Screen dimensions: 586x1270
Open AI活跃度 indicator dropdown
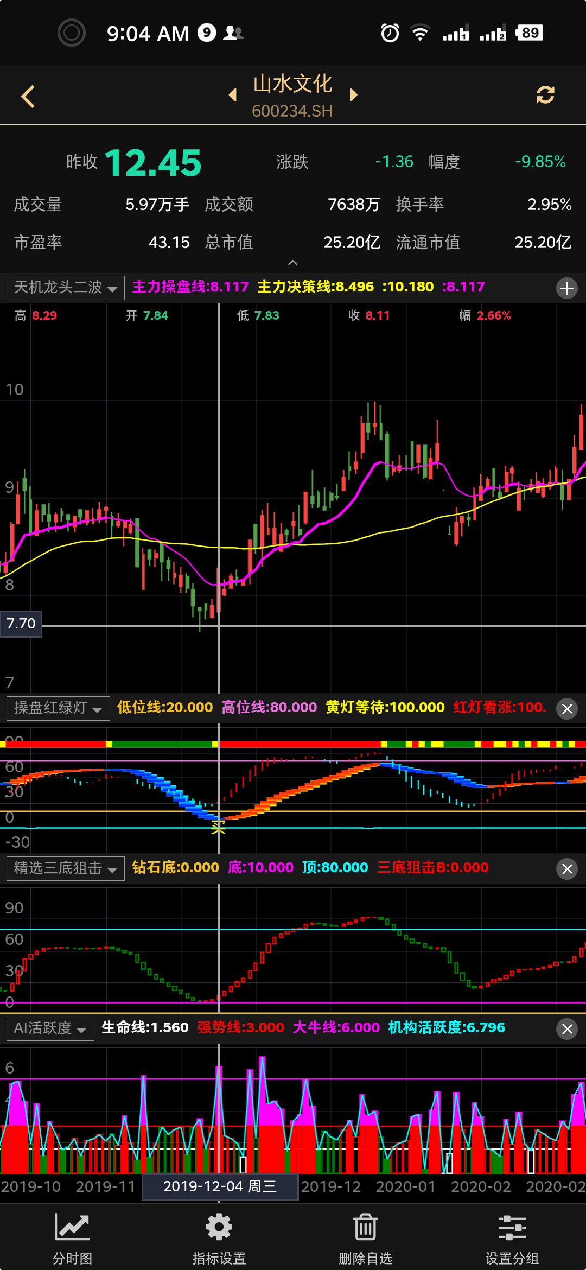(50, 1028)
